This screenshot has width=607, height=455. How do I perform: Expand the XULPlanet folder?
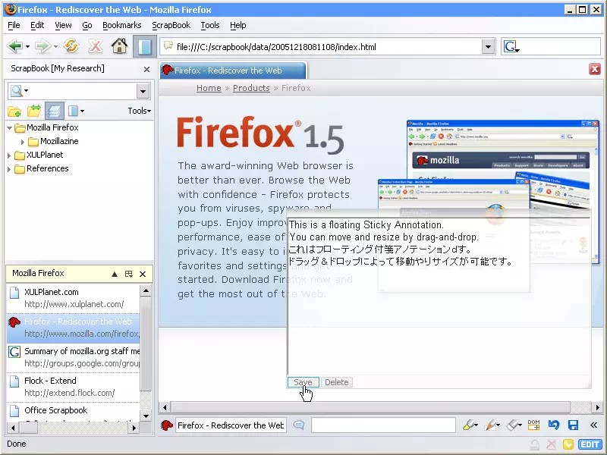click(9, 155)
